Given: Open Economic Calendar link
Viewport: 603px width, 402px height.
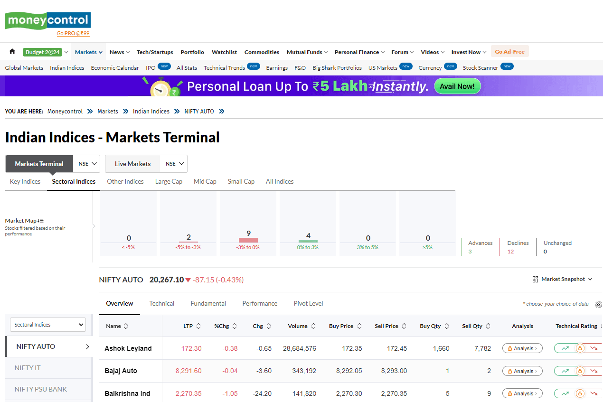Looking at the screenshot, I should (x=115, y=68).
